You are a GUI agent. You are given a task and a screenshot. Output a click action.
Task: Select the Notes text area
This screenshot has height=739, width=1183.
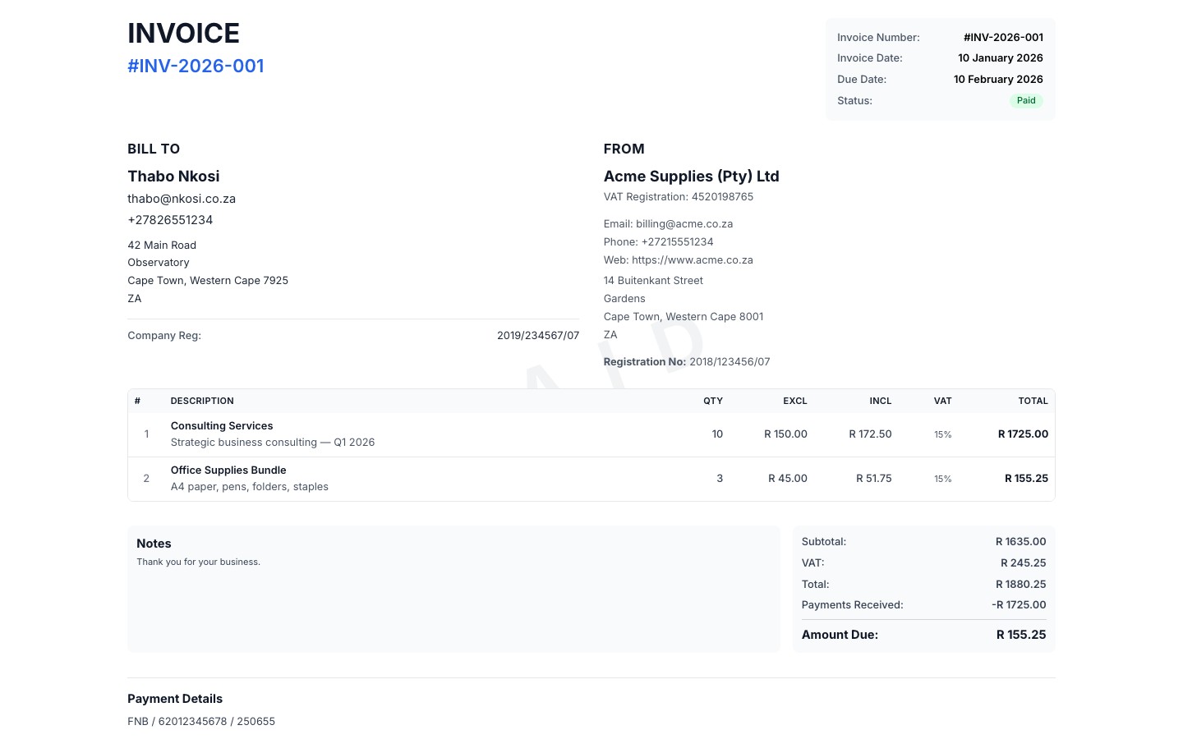pos(453,589)
